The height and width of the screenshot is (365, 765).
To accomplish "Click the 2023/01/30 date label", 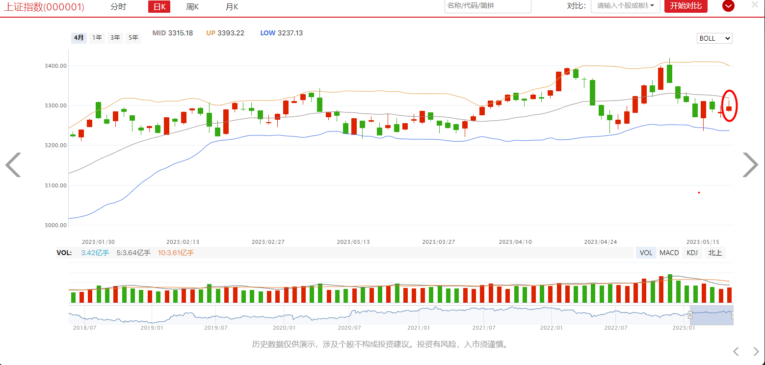I will pos(98,242).
